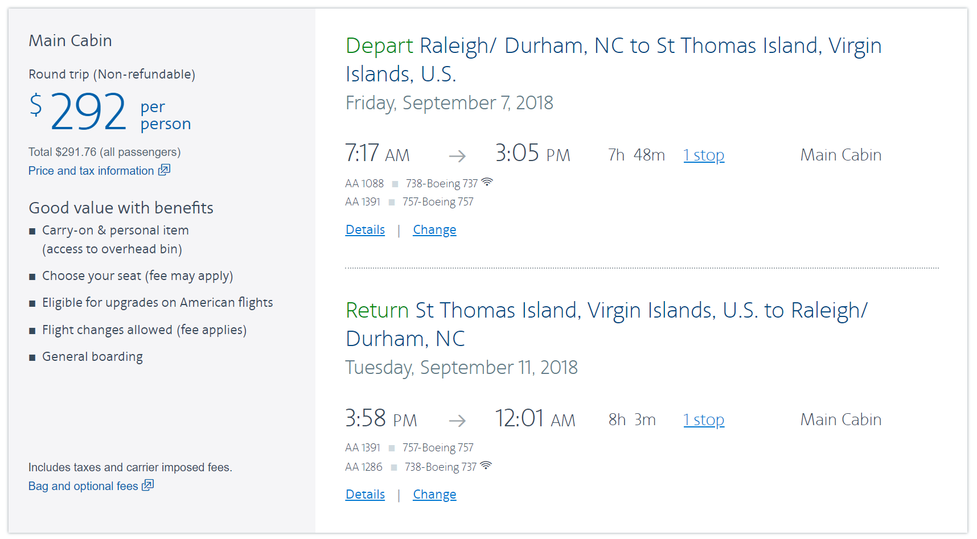
Task: Click the $292 per person price
Action: click(x=89, y=112)
